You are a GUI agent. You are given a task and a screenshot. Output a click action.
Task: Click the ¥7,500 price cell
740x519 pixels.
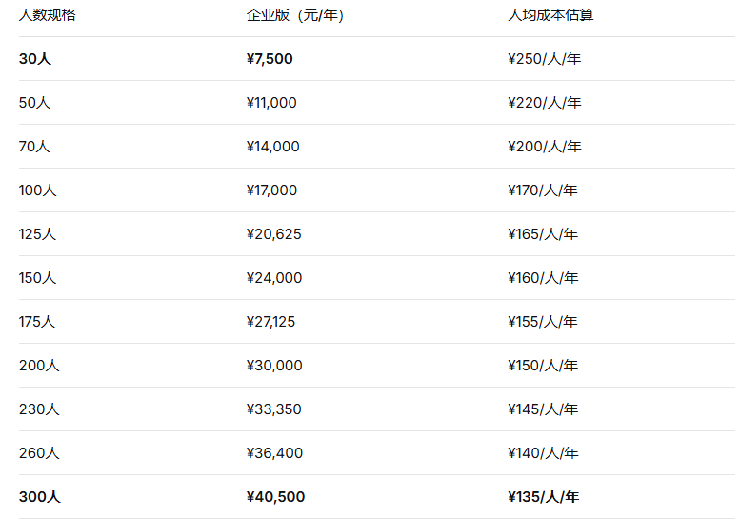point(270,59)
